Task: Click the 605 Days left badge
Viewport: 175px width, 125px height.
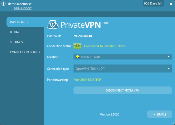Action: [x=153, y=3]
